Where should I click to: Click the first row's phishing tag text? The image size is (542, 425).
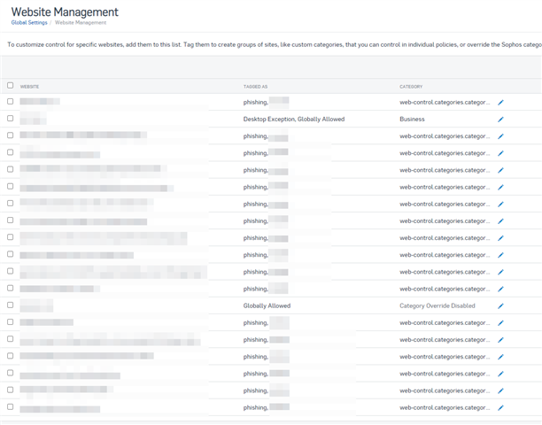point(256,103)
